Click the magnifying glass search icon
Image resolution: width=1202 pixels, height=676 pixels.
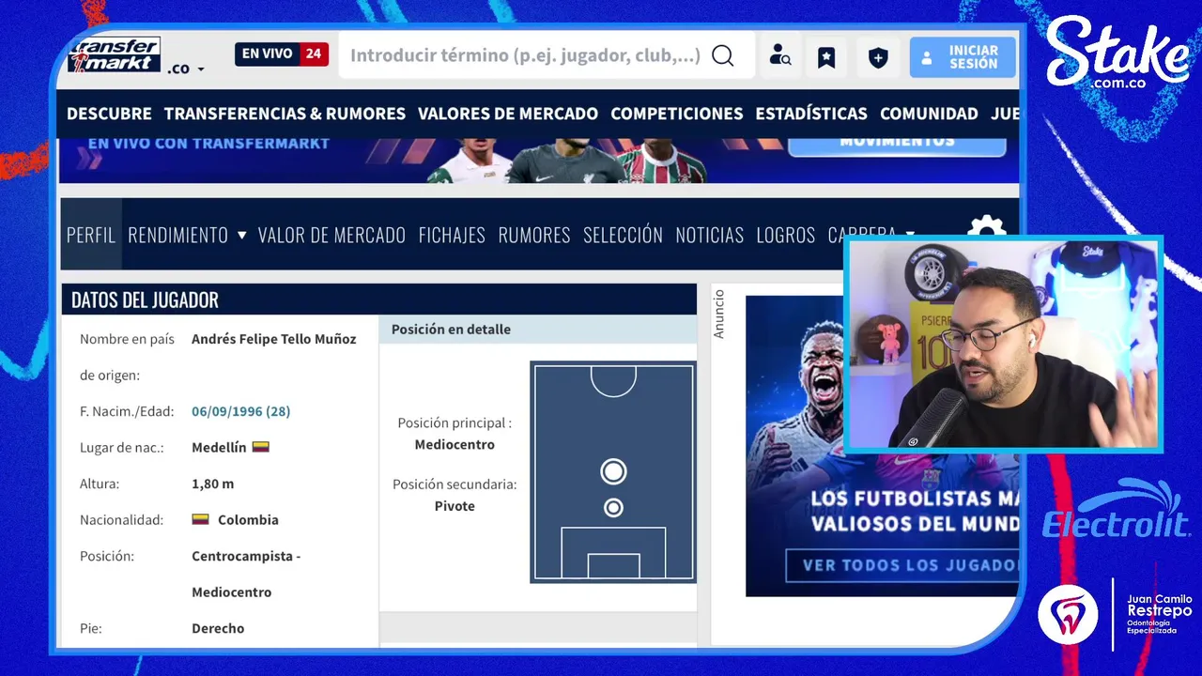pyautogui.click(x=722, y=55)
